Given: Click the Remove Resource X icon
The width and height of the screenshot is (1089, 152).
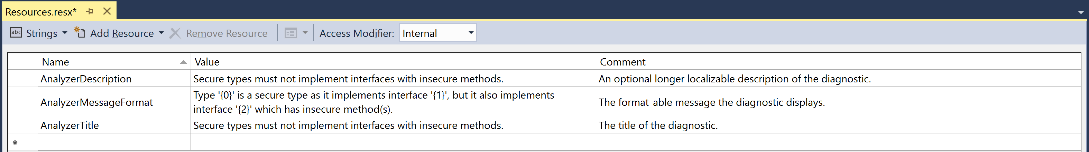Looking at the screenshot, I should click(175, 33).
